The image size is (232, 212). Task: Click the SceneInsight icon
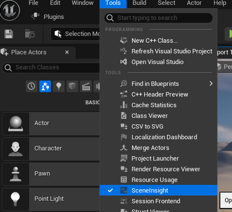click(124, 190)
